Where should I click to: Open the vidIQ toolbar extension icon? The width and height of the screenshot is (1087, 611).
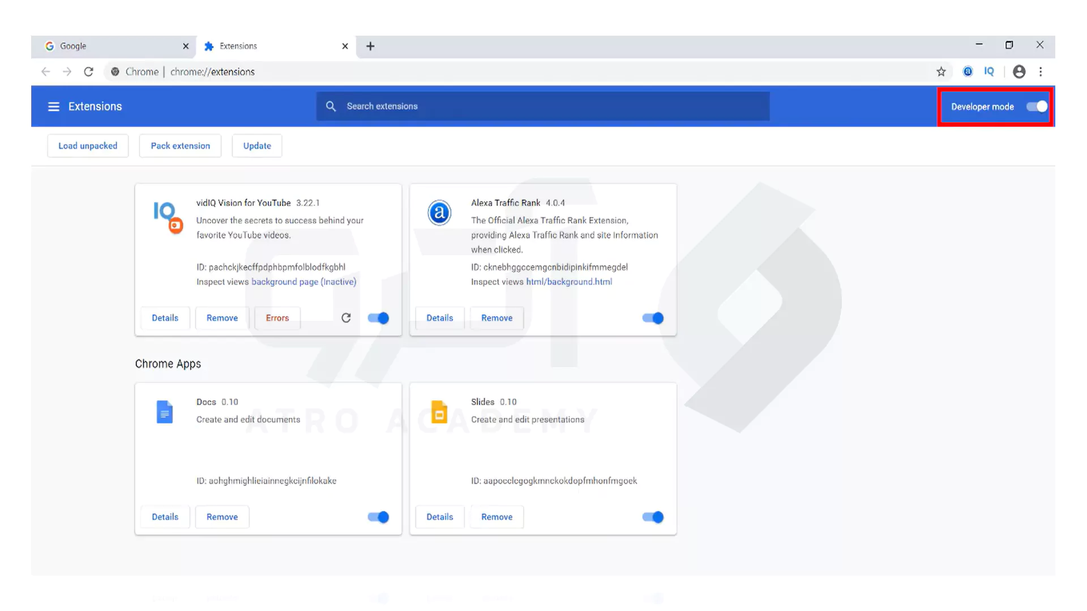pyautogui.click(x=989, y=71)
